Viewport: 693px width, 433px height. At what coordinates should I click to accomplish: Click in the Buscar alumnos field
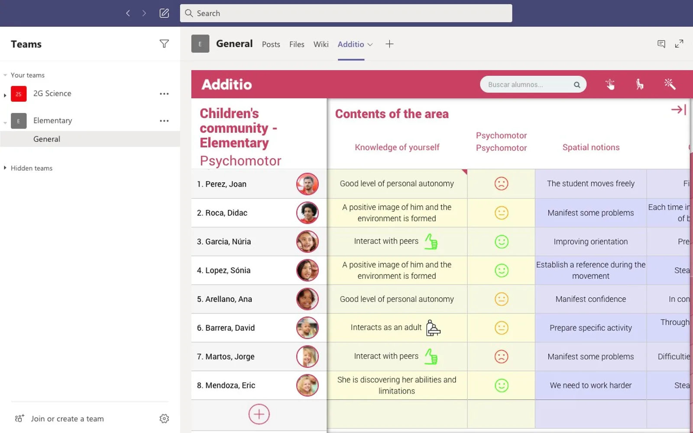pos(533,84)
